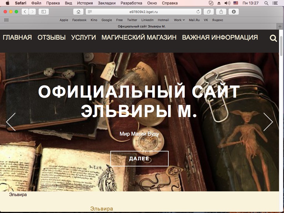Open the Google bookmark

click(x=107, y=20)
